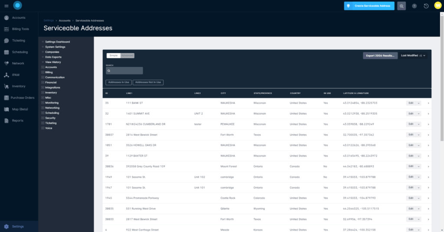Open Companies in settings menu
The image size is (444, 232).
pos(52,52)
